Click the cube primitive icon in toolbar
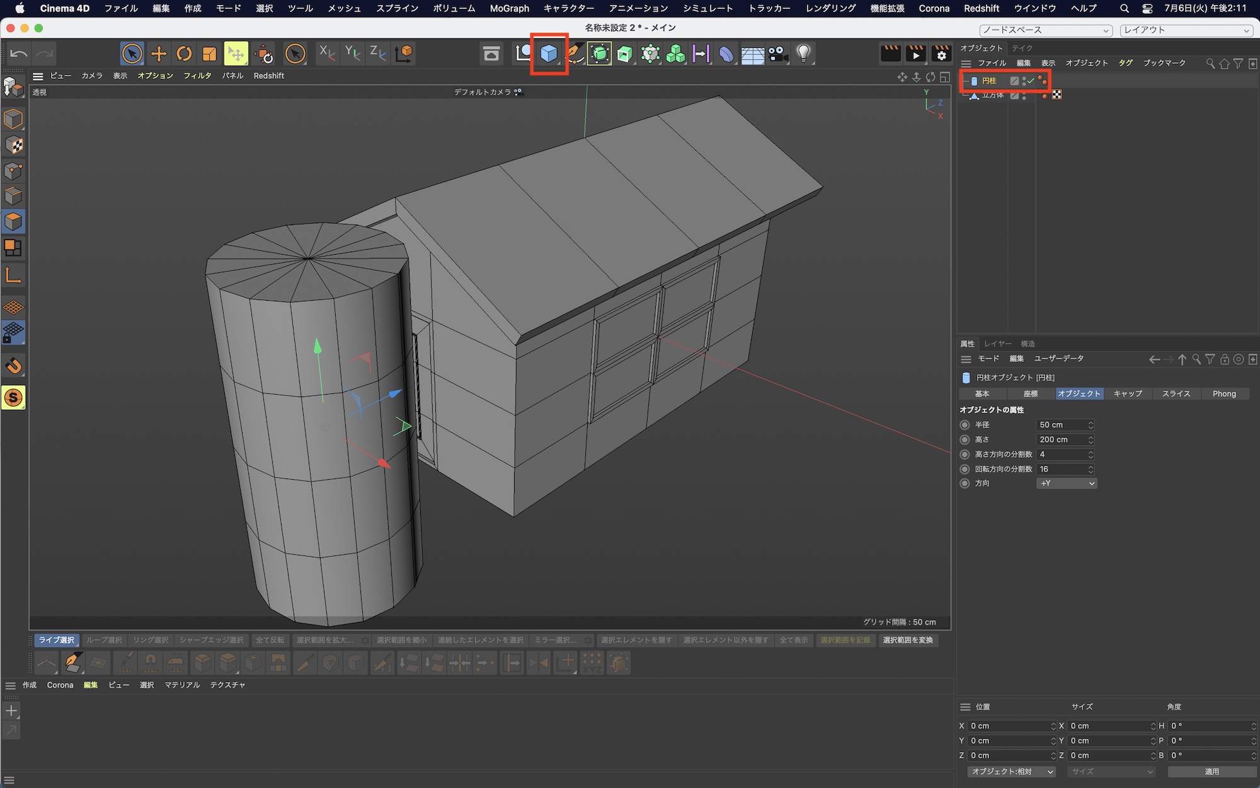The width and height of the screenshot is (1260, 788). (x=549, y=54)
